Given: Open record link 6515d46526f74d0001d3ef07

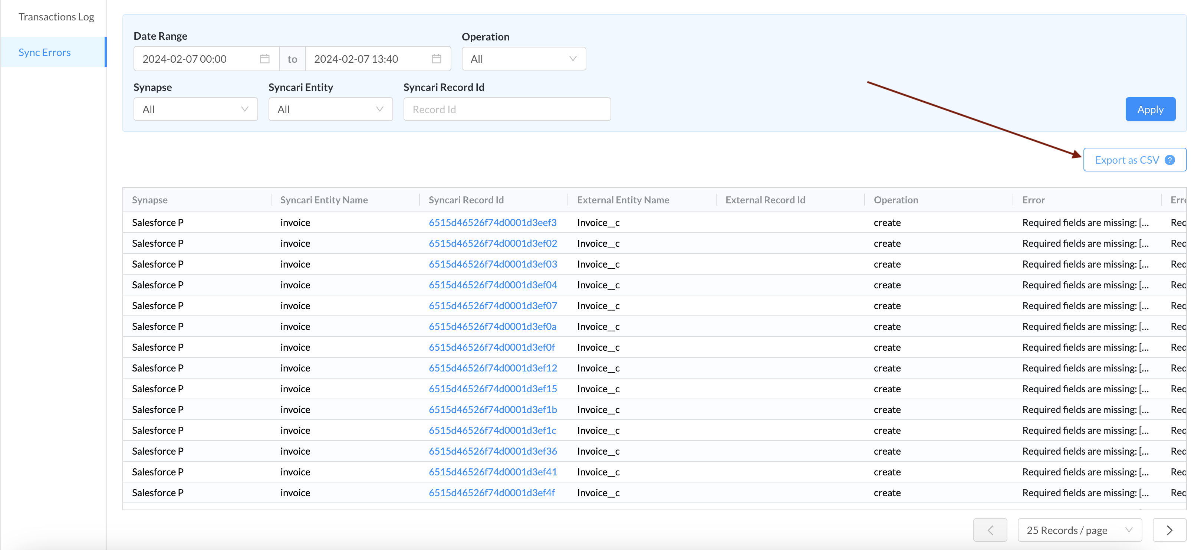Looking at the screenshot, I should [493, 305].
